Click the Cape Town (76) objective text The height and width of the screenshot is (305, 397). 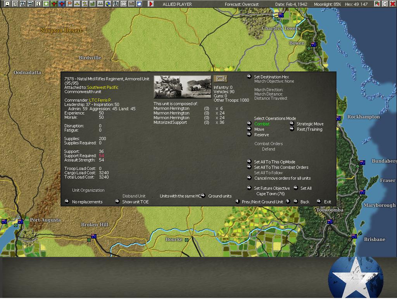pyautogui.click(x=270, y=194)
